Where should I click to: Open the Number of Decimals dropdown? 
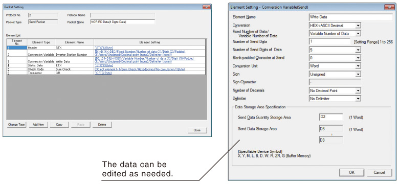335,91
